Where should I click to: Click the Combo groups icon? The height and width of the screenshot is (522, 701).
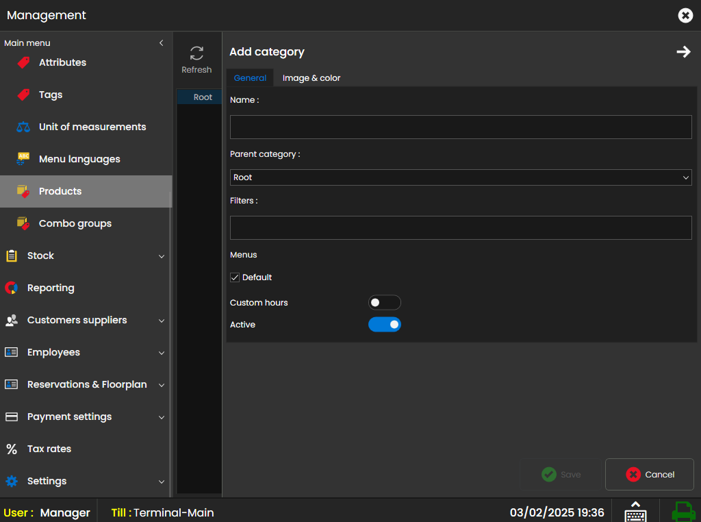(23, 223)
